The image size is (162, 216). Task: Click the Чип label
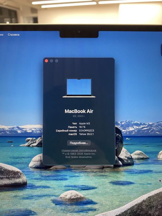(x=75, y=123)
